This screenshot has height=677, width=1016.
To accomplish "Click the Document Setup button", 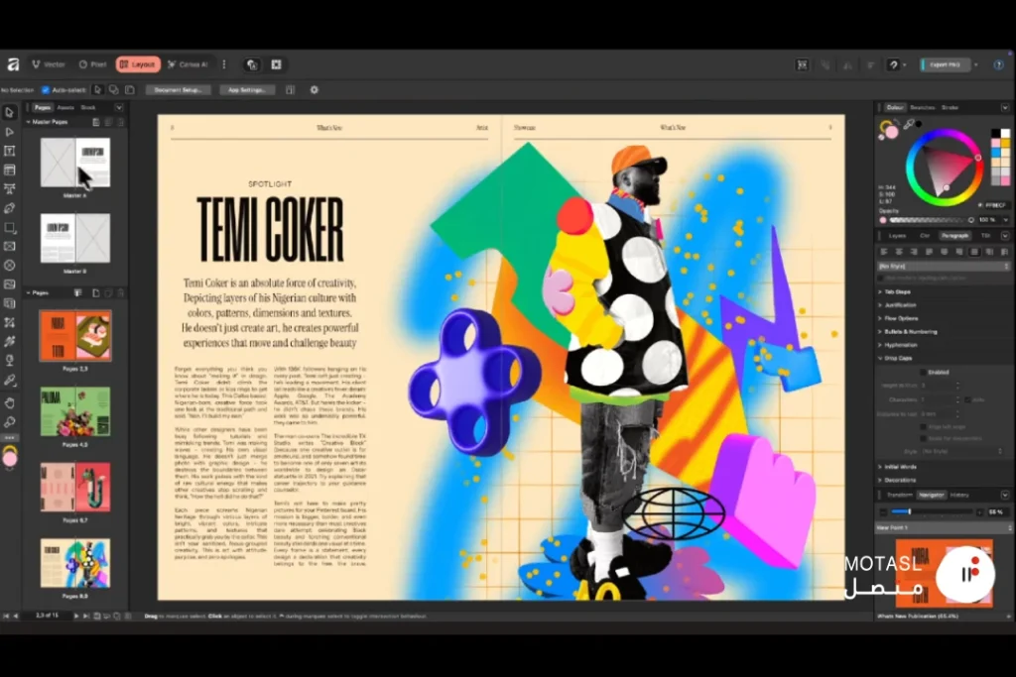I will coord(178,89).
